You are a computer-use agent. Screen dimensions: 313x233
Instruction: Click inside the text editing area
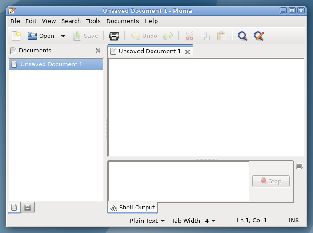206,107
